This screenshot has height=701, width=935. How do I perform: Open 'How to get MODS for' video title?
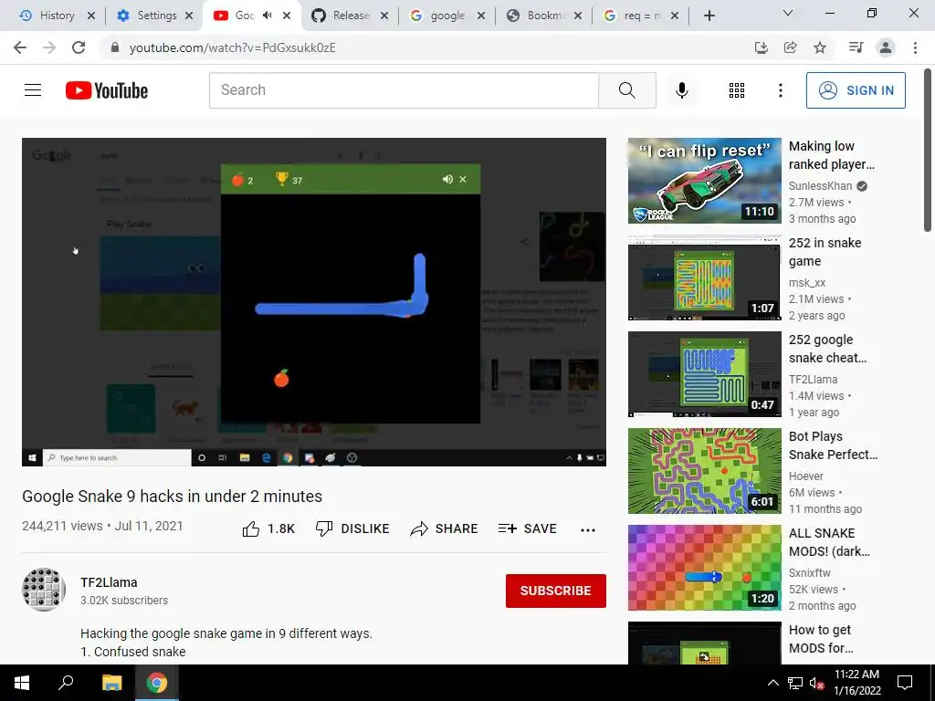tap(821, 639)
